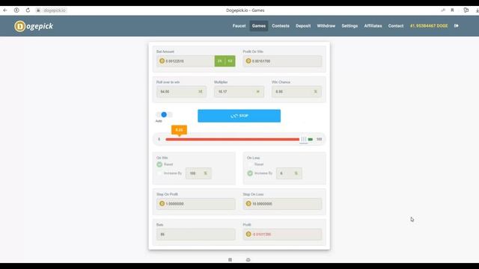
Task: Click the coin icon in Stop On Loss field
Action: (248, 203)
